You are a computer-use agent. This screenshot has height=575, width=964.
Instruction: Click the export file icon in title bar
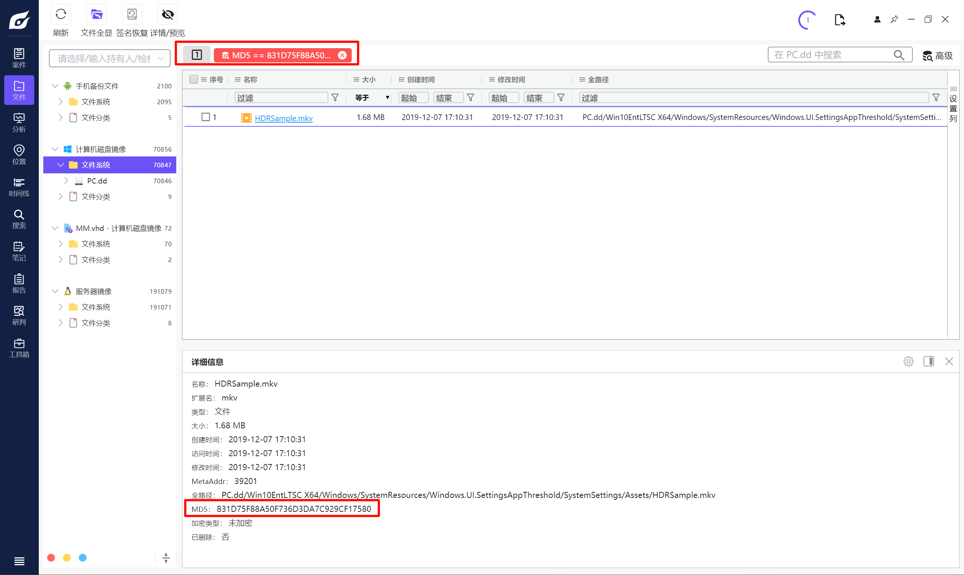[x=839, y=20]
